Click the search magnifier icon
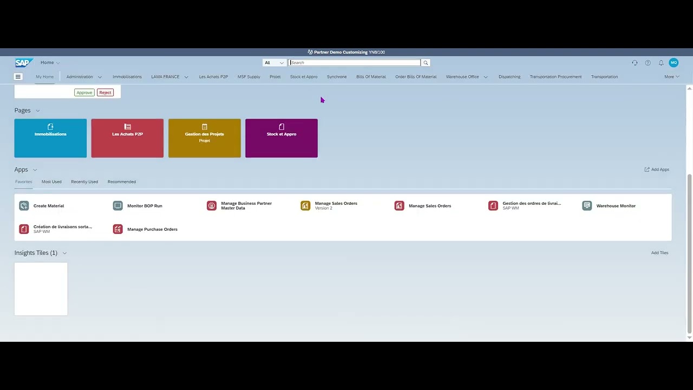 pos(426,63)
